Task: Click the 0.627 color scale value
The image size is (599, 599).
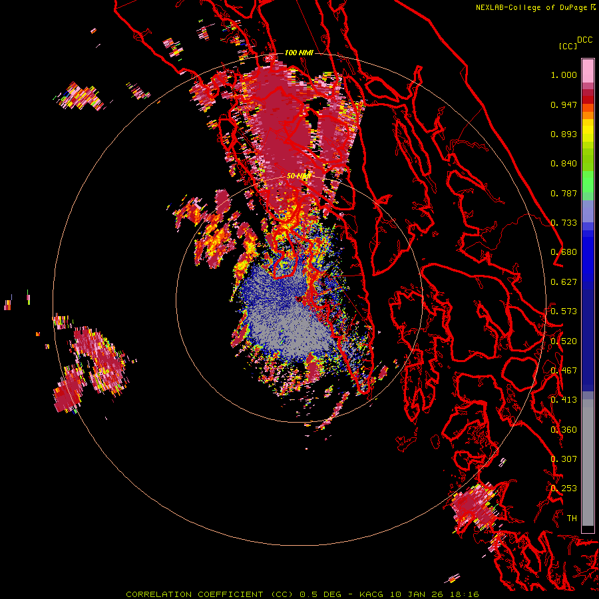Action: point(564,282)
